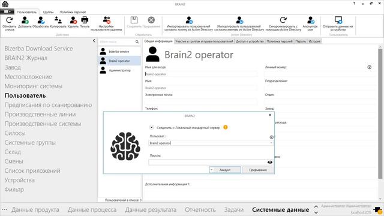Switch to Политики паролей ribbon tab
384x216 pixels.
[x=73, y=12]
